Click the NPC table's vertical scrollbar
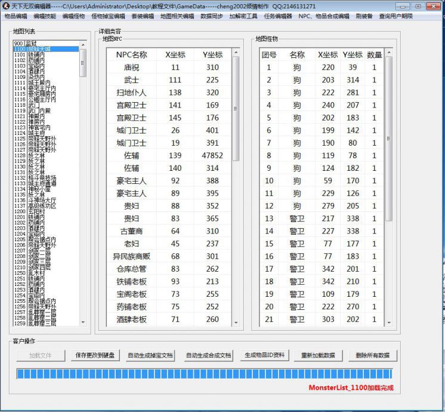 (x=236, y=107)
